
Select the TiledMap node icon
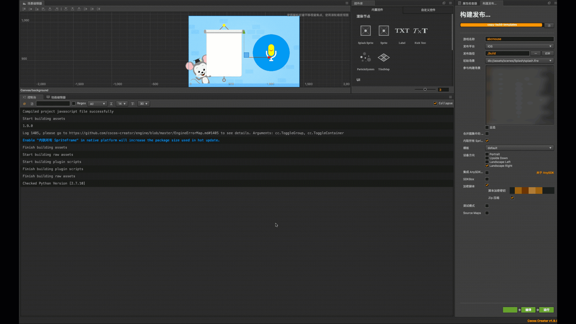tap(384, 57)
